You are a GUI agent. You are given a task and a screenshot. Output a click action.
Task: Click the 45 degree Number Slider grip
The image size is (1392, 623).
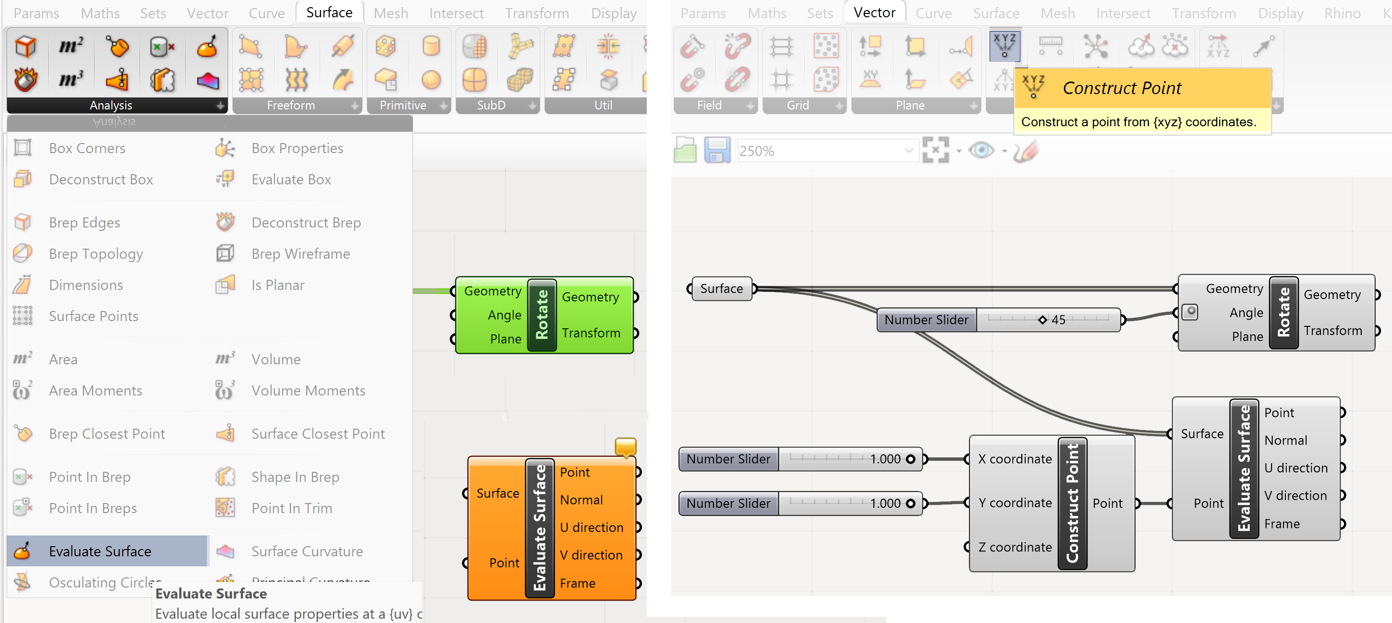pos(1042,320)
